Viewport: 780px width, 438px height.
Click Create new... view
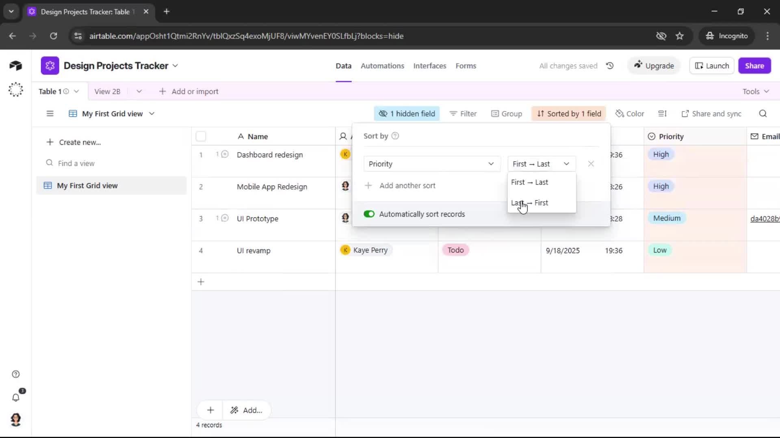(x=74, y=142)
